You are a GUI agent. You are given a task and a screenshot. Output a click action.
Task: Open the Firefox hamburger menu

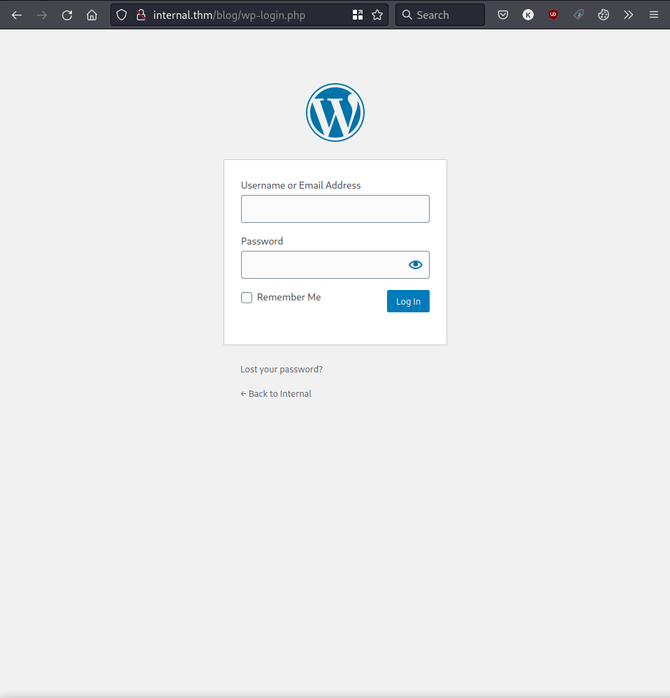tap(653, 15)
